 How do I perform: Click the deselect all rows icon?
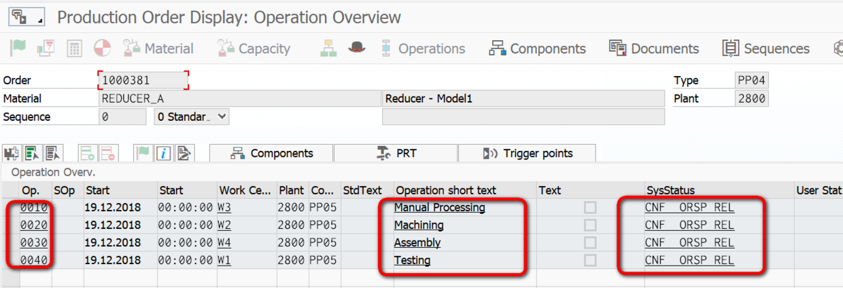pos(53,154)
